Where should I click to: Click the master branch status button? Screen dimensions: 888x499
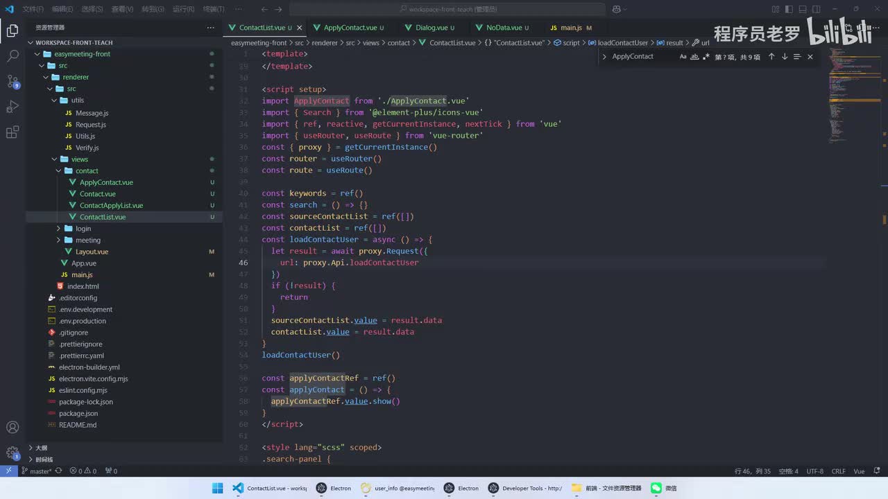pos(36,471)
